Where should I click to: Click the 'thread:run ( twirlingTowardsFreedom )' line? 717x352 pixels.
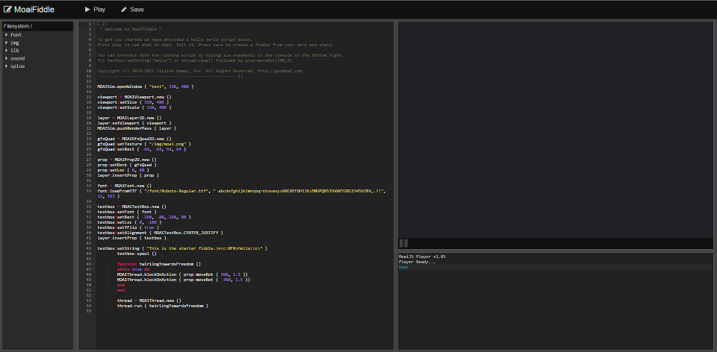[162, 306]
